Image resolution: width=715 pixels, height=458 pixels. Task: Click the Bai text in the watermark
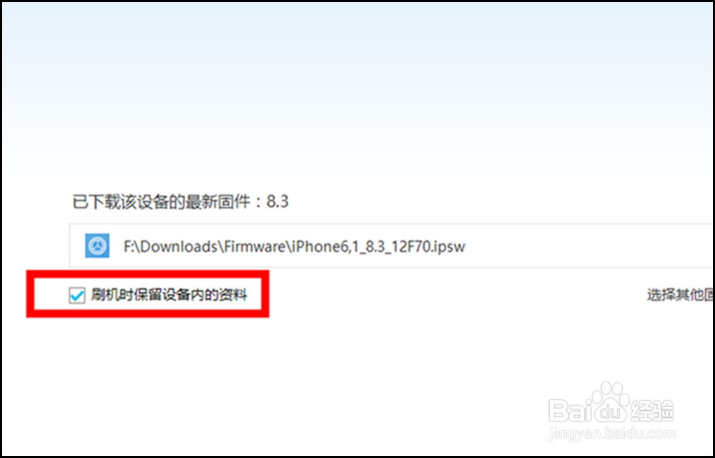point(568,409)
